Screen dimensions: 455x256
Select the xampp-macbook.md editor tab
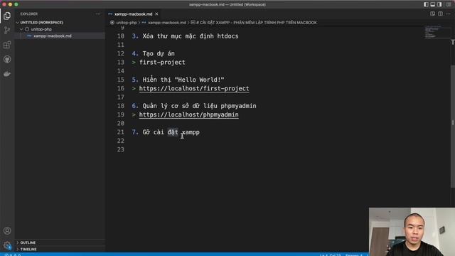point(134,14)
